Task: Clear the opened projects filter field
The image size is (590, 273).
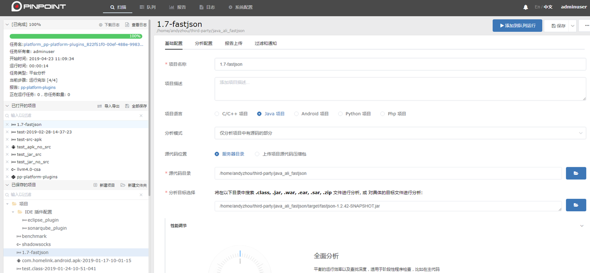Action: point(141,116)
